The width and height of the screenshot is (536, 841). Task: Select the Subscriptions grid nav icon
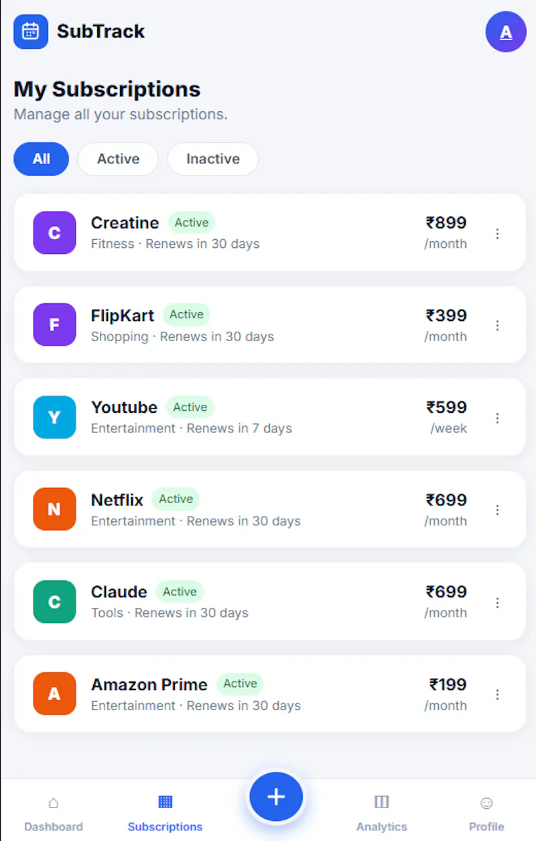(165, 802)
